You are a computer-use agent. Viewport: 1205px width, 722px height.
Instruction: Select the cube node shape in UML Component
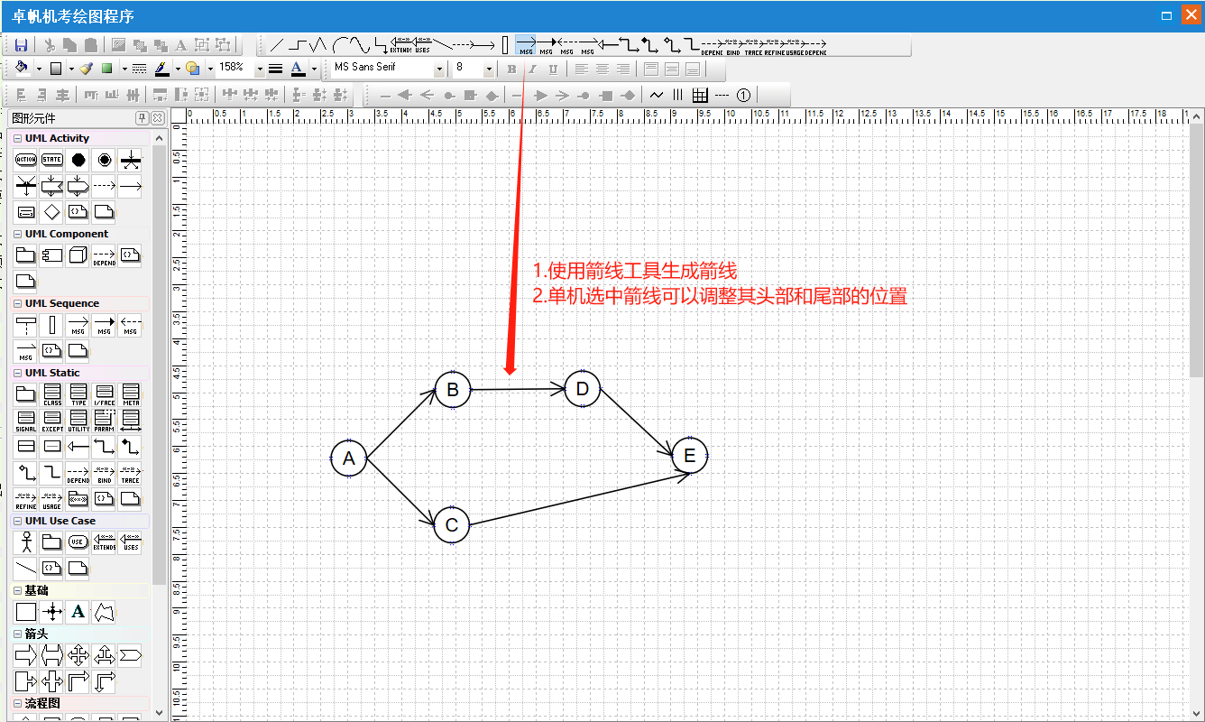pyautogui.click(x=78, y=255)
